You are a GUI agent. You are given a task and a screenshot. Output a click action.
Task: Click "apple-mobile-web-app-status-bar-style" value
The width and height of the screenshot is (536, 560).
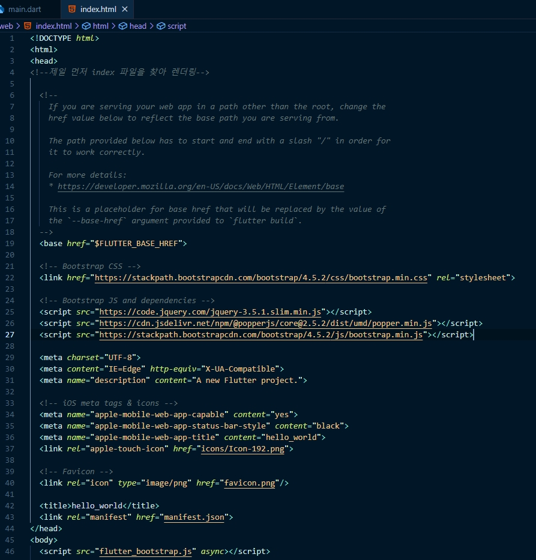(x=180, y=426)
